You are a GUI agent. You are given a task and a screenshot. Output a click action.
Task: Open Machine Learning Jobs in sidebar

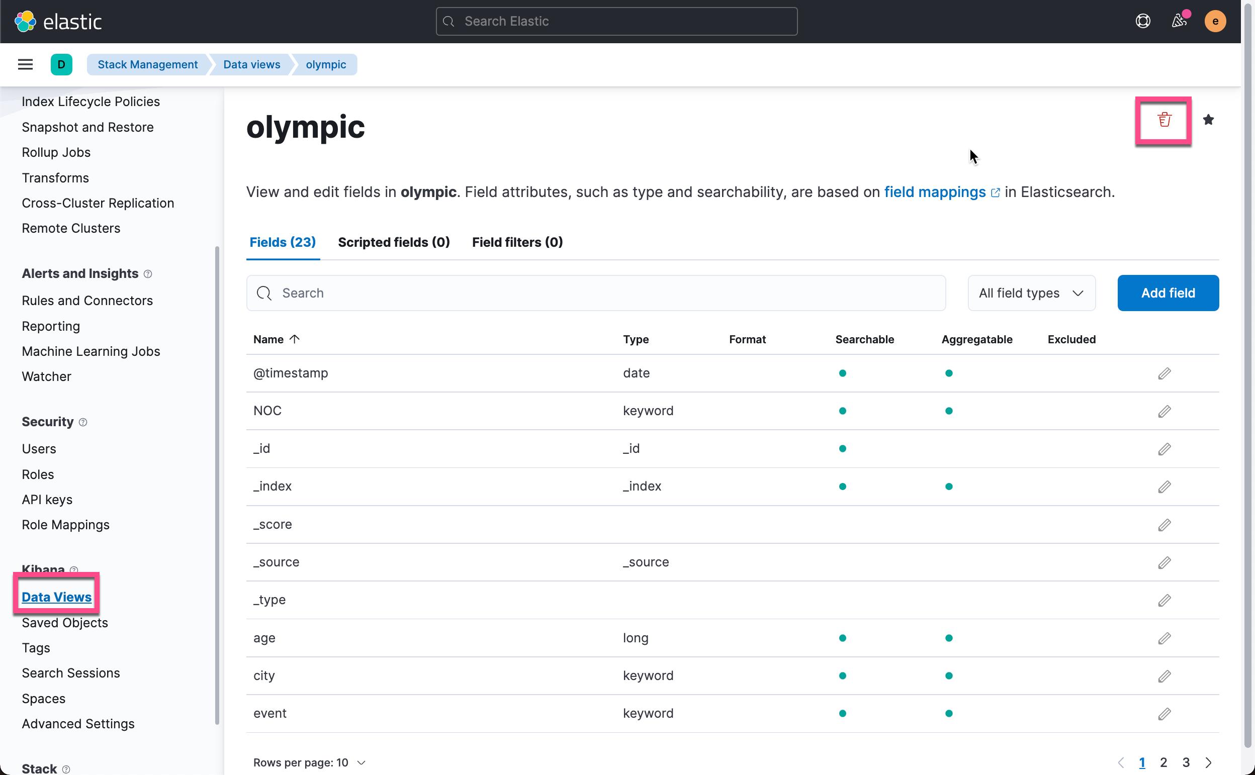coord(91,351)
